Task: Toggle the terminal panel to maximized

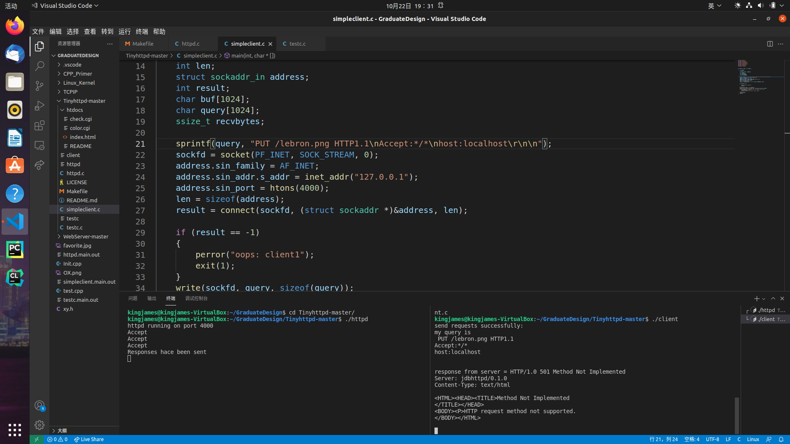Action: 773,298
